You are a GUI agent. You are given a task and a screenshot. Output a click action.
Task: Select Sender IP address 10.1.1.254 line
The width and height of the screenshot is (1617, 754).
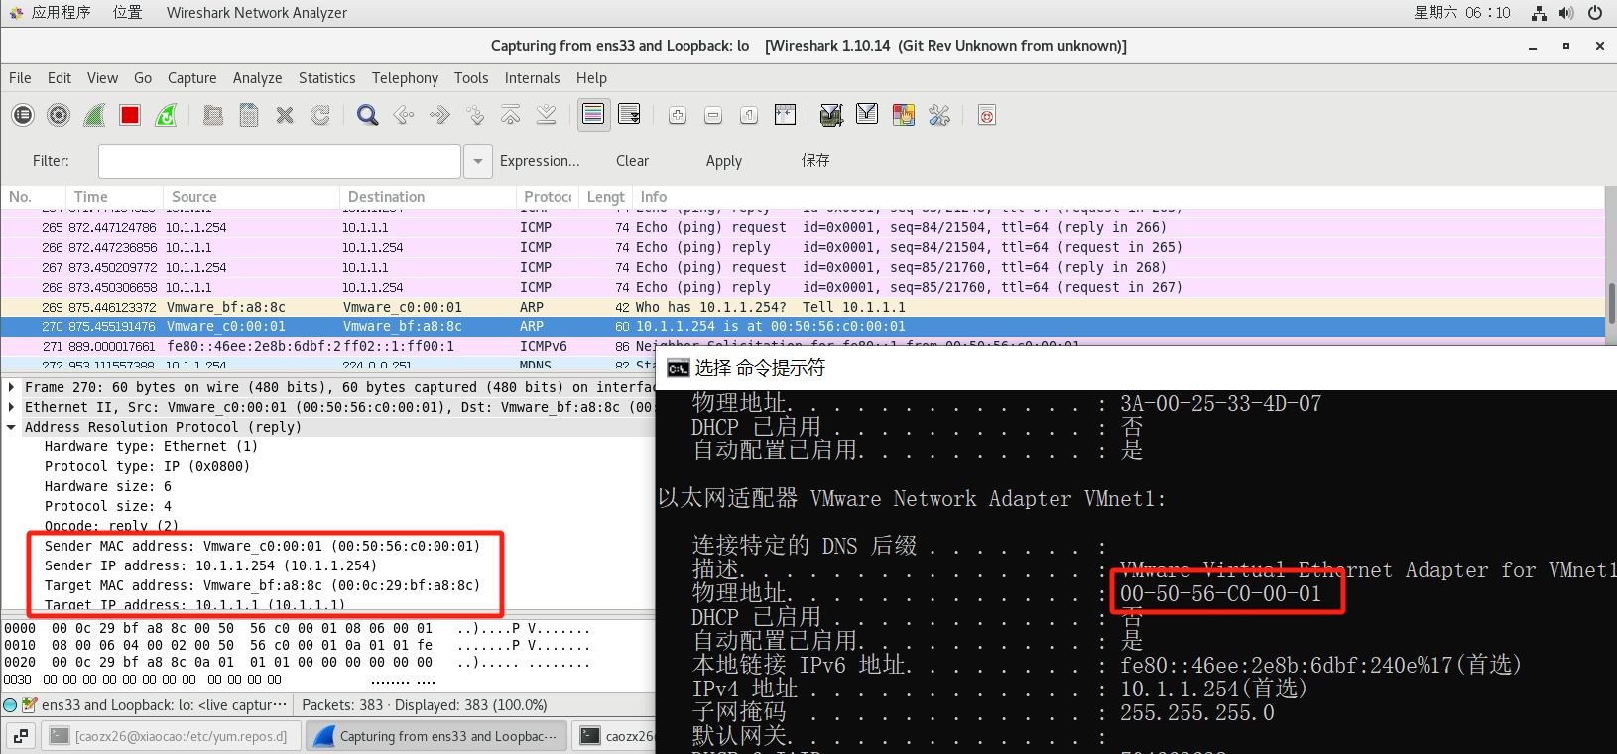tap(210, 565)
